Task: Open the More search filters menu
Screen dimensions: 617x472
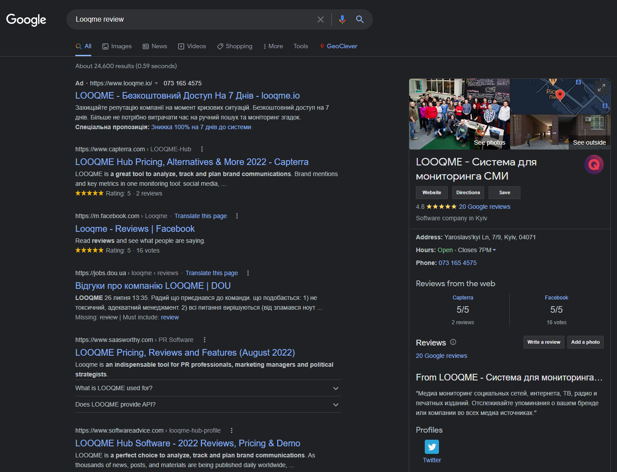Action: tap(273, 46)
